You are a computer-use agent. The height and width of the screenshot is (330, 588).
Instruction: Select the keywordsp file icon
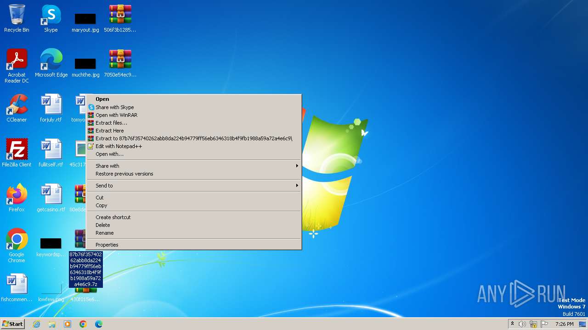51,247
